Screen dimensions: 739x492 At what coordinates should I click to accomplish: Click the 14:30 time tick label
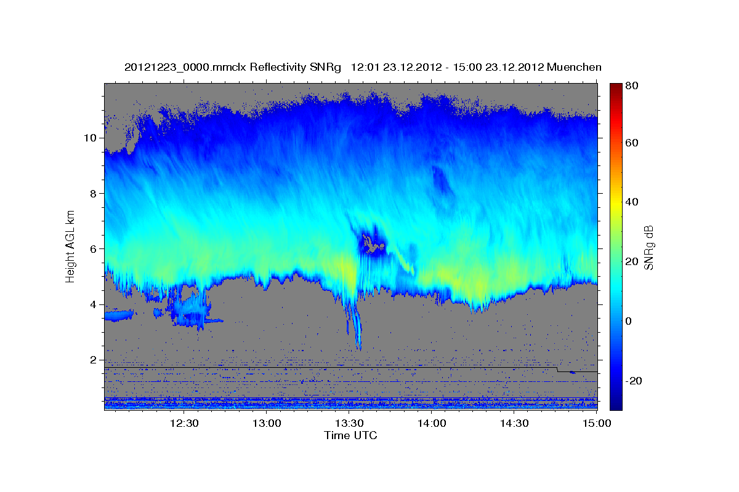point(514,423)
